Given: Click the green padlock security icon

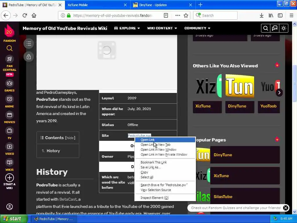Looking at the screenshot, I should click(x=69, y=15).
